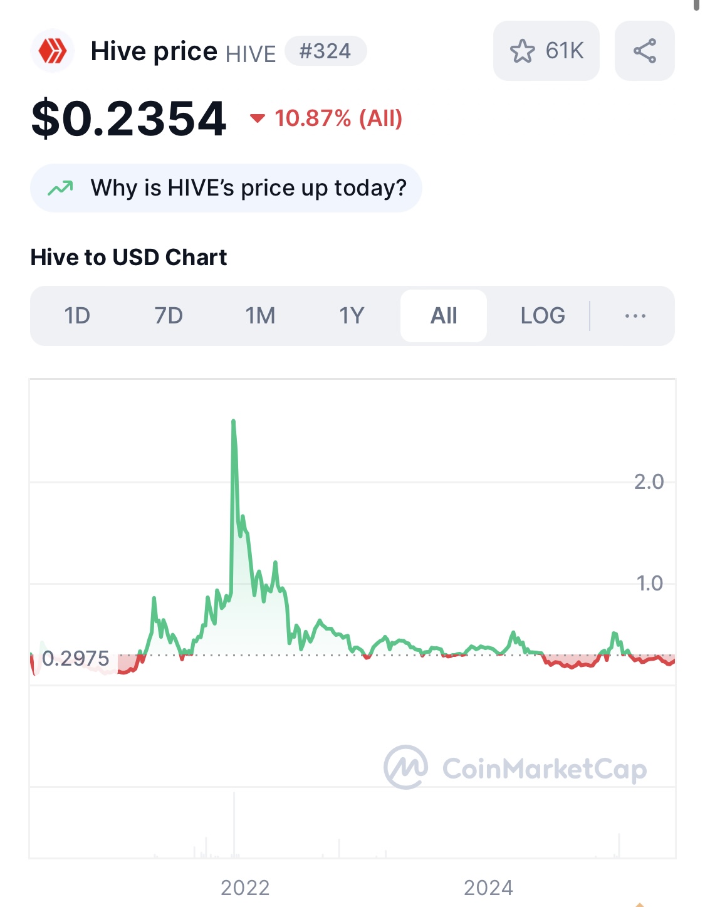Select the All time range tab

tap(444, 316)
